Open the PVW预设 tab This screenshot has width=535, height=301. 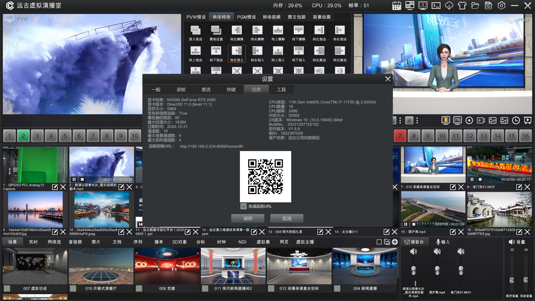click(196, 17)
